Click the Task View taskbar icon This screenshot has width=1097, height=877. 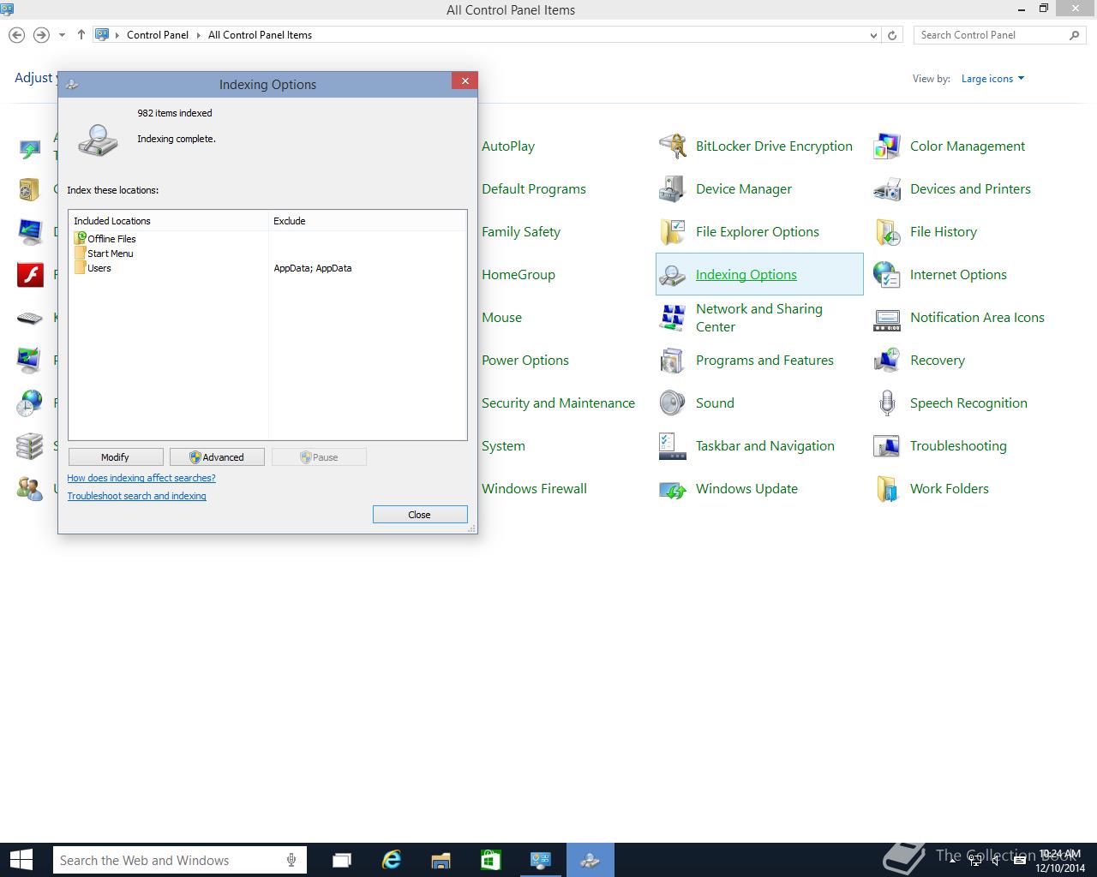pos(342,860)
